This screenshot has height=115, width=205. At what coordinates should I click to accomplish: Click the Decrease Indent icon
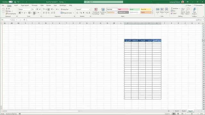click(52, 13)
